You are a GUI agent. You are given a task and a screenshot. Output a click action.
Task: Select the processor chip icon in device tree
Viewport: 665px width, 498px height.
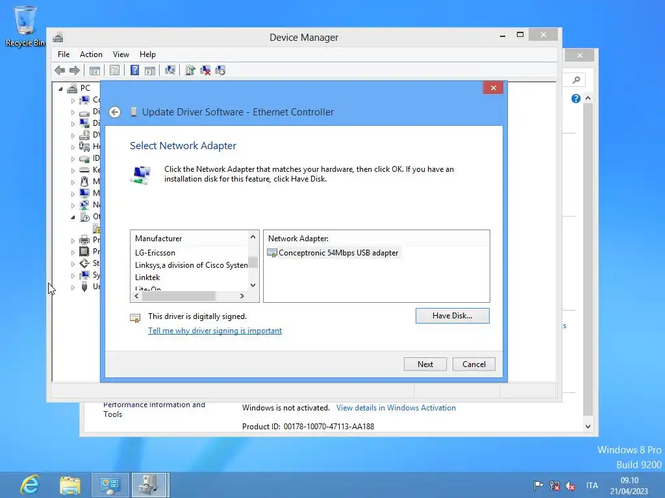(84, 251)
